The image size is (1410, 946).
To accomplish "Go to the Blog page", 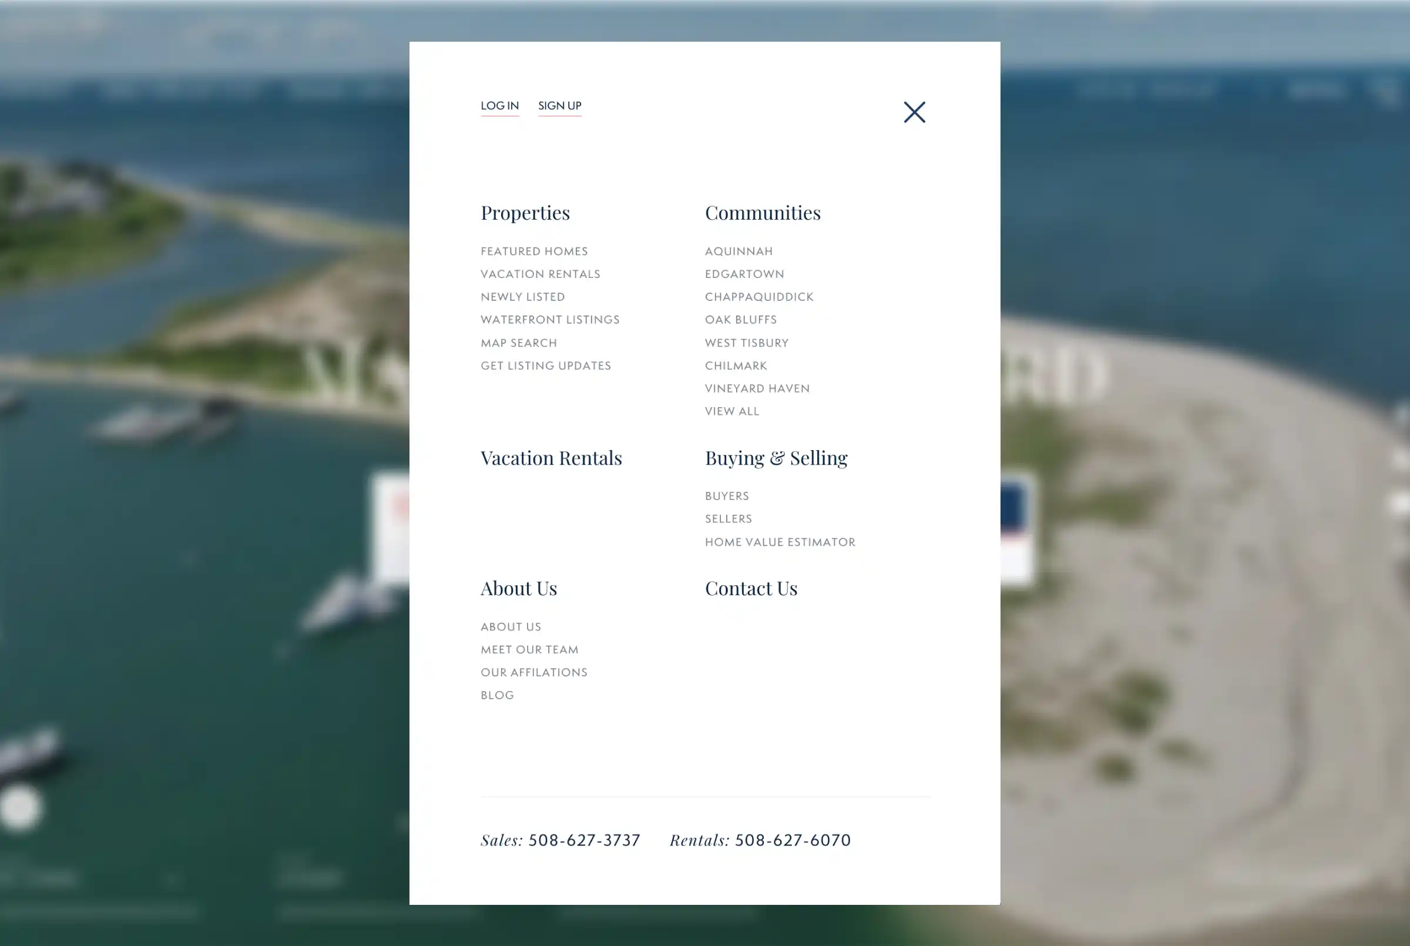I will tap(498, 696).
